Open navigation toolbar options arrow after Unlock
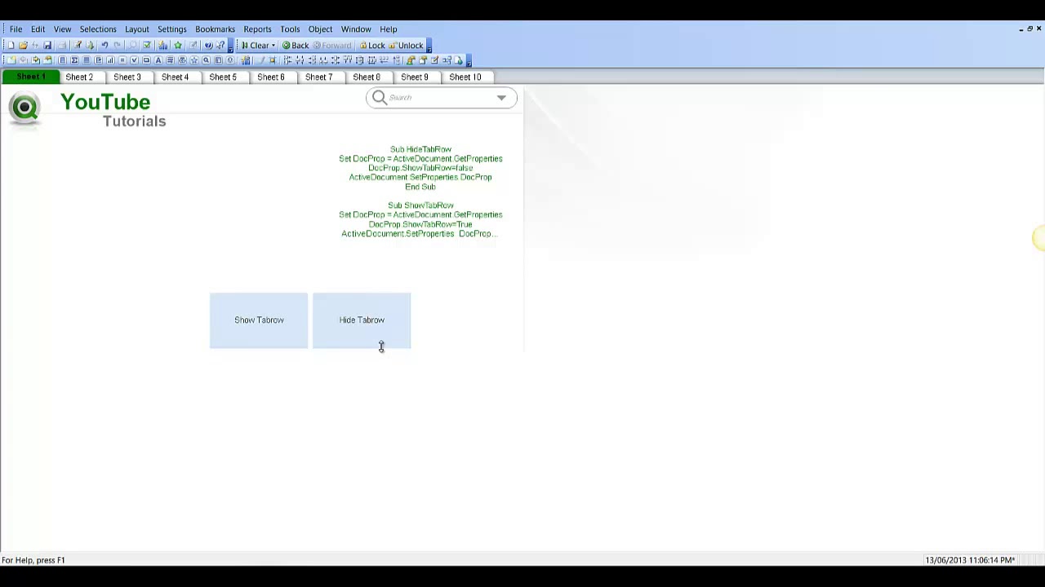1045x587 pixels. pyautogui.click(x=429, y=46)
